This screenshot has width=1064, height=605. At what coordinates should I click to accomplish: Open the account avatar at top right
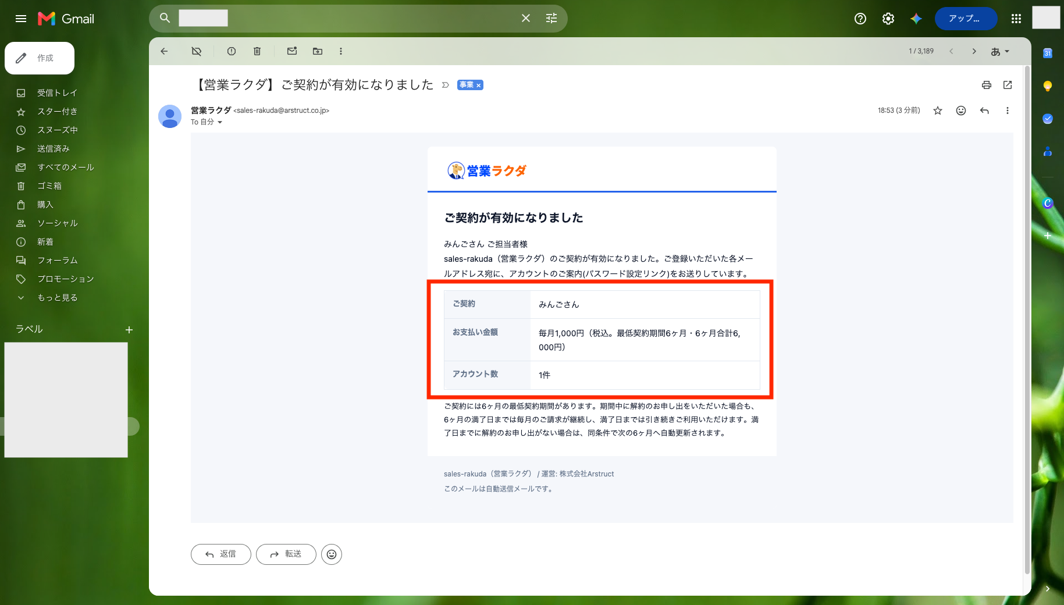coord(1046,17)
